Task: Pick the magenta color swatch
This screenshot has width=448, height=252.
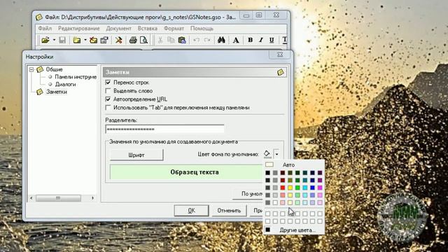Action: coord(320,188)
